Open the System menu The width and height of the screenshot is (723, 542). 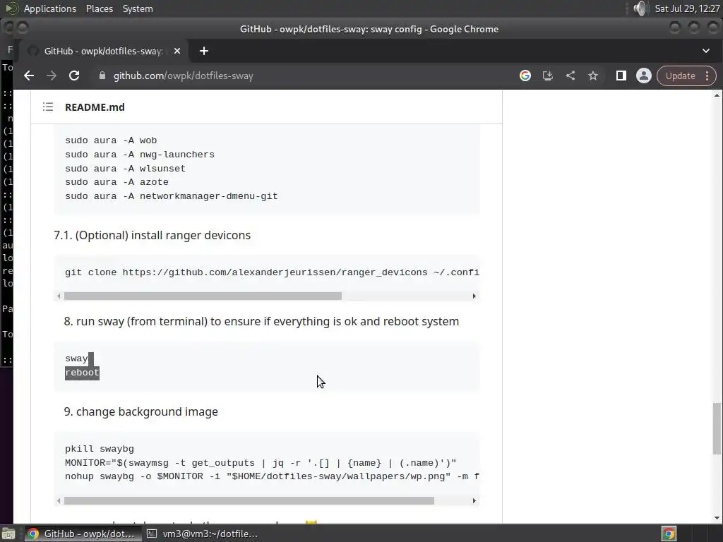pos(138,8)
